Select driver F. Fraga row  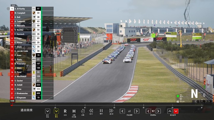click(x=32, y=38)
